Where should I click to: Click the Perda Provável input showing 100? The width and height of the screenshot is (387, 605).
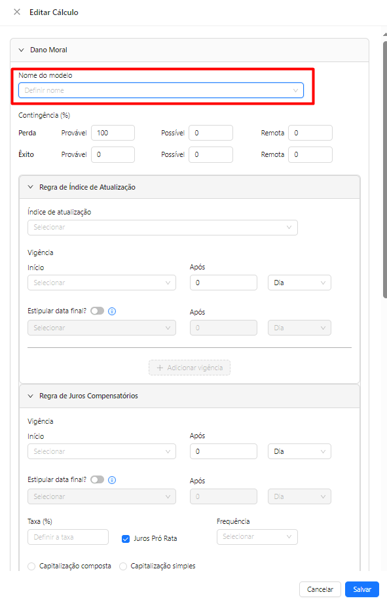click(113, 133)
